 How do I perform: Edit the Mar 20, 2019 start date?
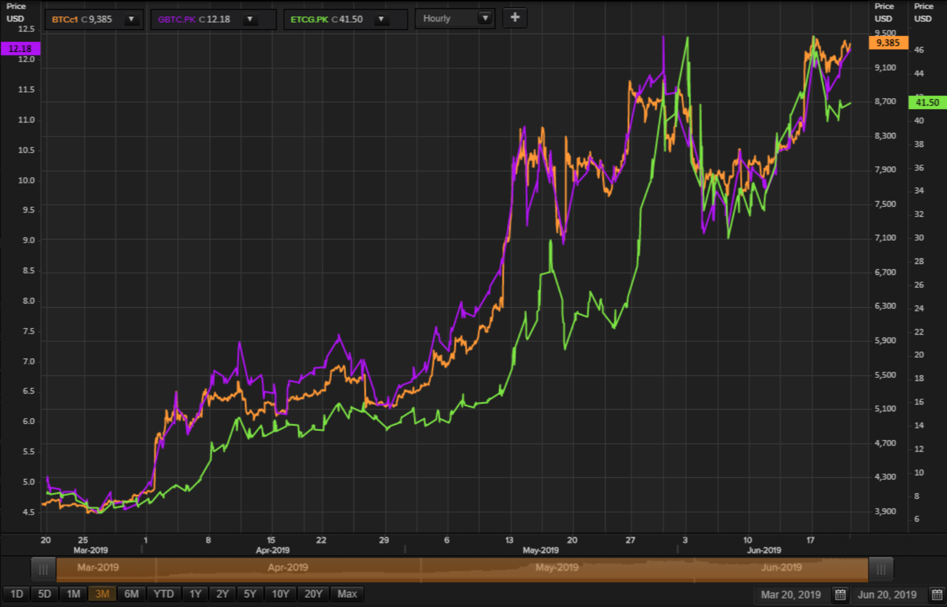[791, 595]
